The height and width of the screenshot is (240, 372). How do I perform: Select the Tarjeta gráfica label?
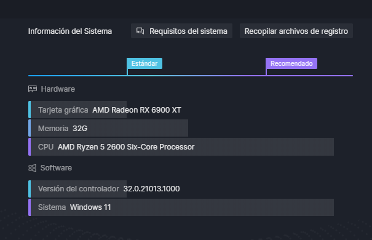point(63,110)
